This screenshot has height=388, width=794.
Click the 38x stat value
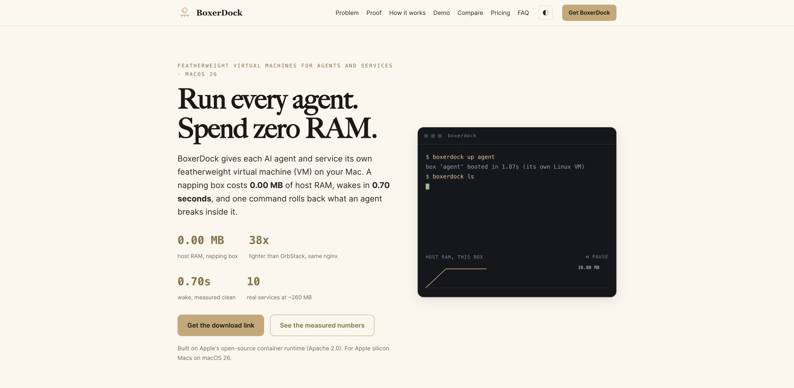point(259,240)
